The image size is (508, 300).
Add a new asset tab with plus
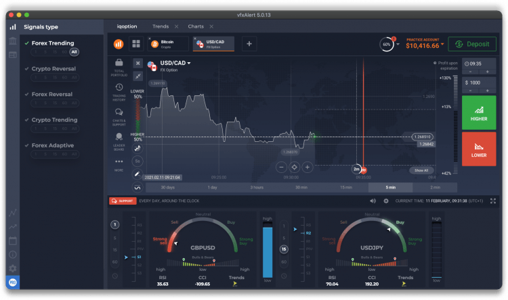[x=249, y=44]
